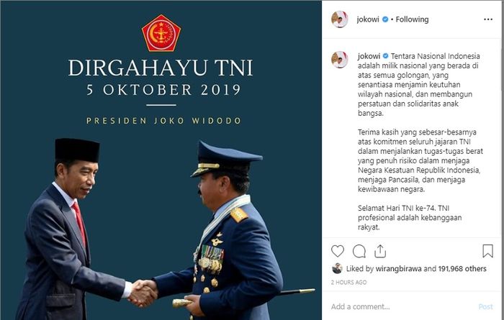Click the jokowi profile picture in header

[339, 19]
